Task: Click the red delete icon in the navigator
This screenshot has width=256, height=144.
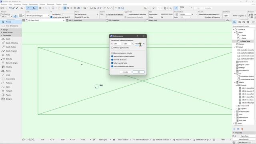Action: tap(242, 129)
